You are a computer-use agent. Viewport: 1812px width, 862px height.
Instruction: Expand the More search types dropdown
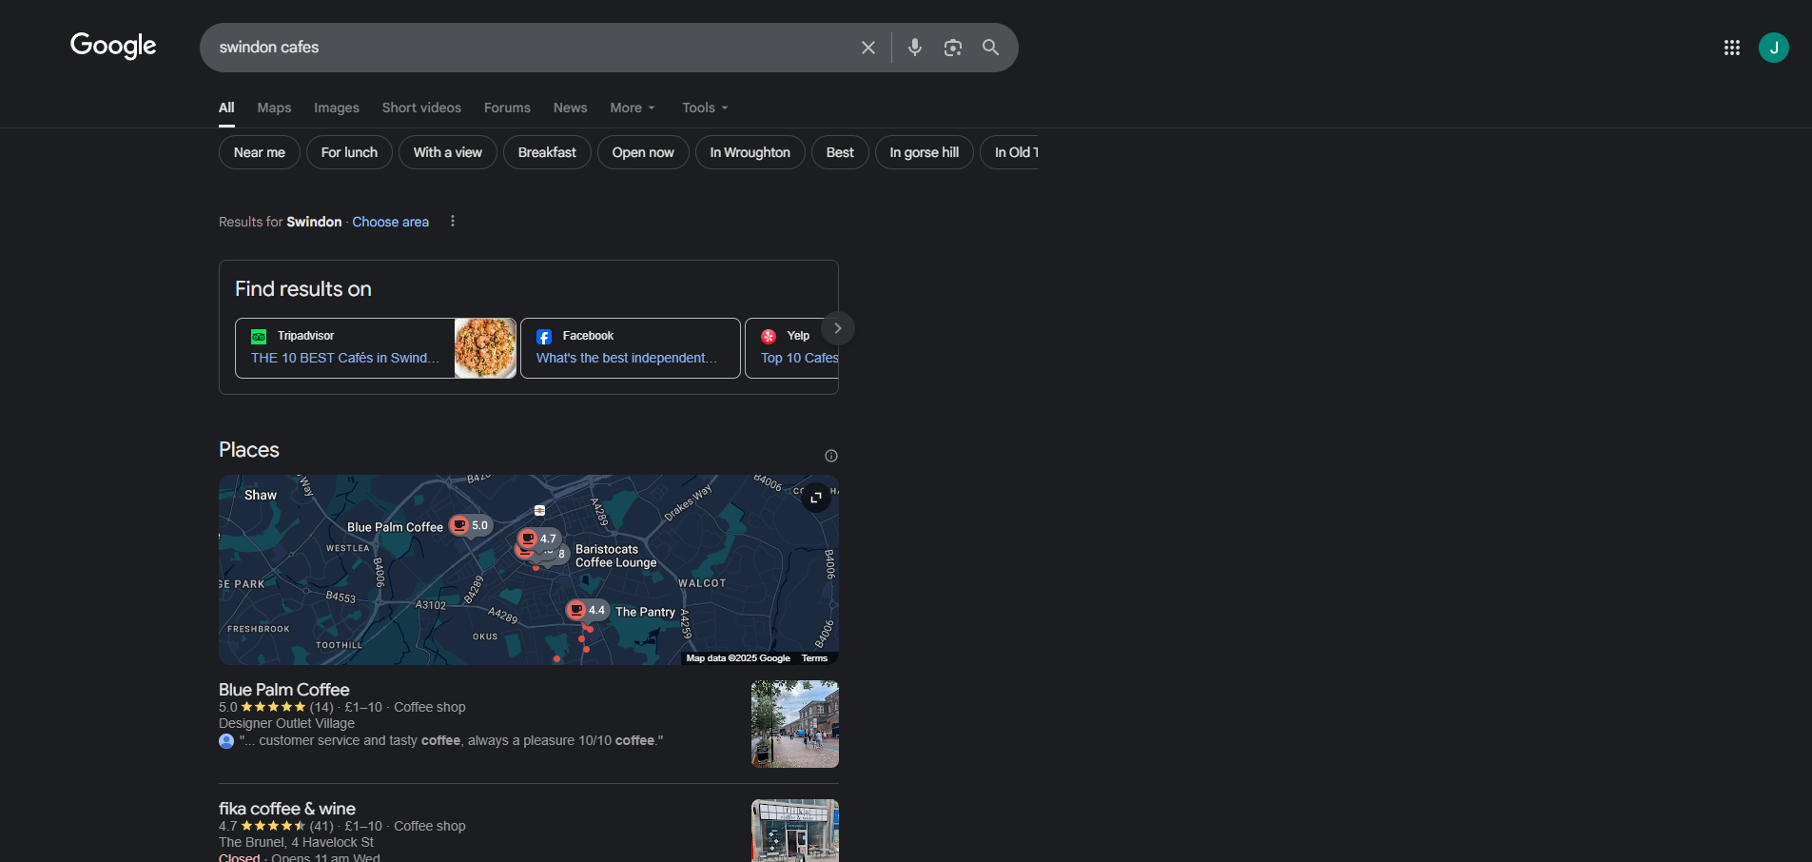pyautogui.click(x=632, y=108)
